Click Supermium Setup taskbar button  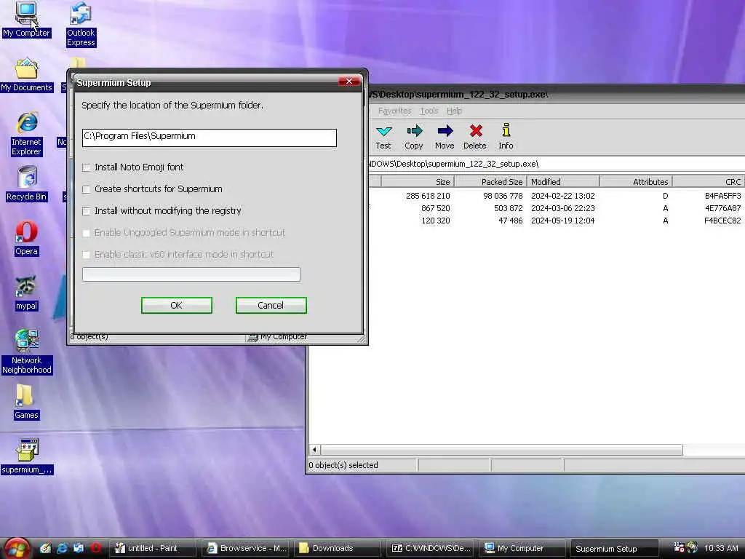[x=614, y=549]
